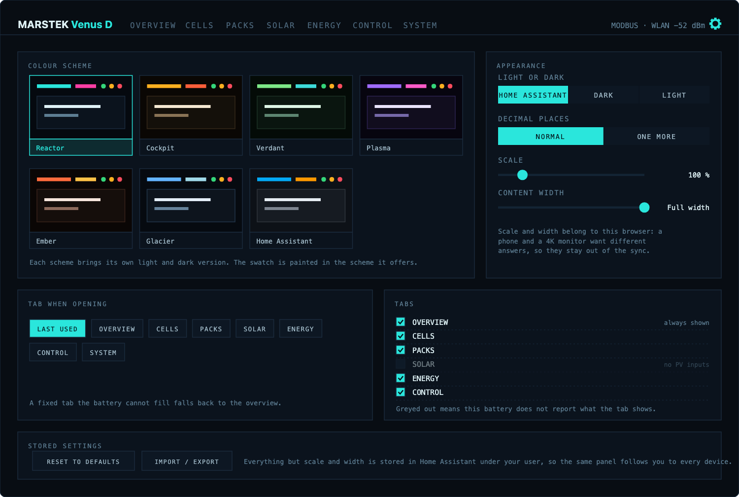
Task: Click the Content Width slider handle
Action: tap(644, 208)
